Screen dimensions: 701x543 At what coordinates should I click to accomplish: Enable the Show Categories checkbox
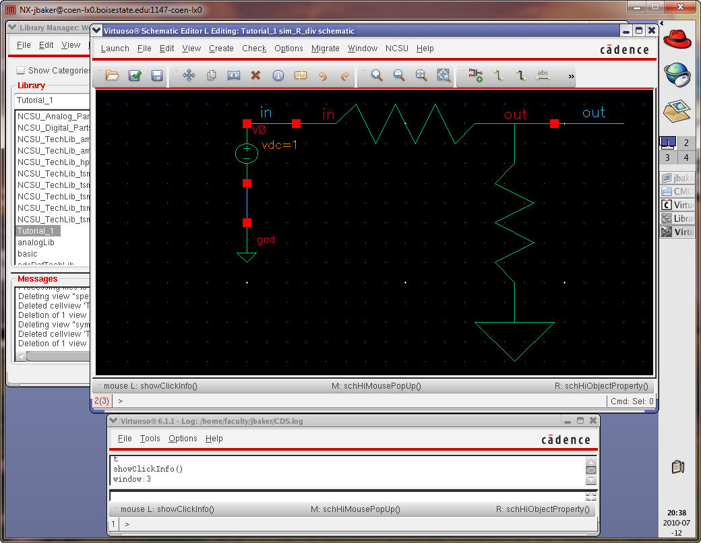[x=21, y=70]
